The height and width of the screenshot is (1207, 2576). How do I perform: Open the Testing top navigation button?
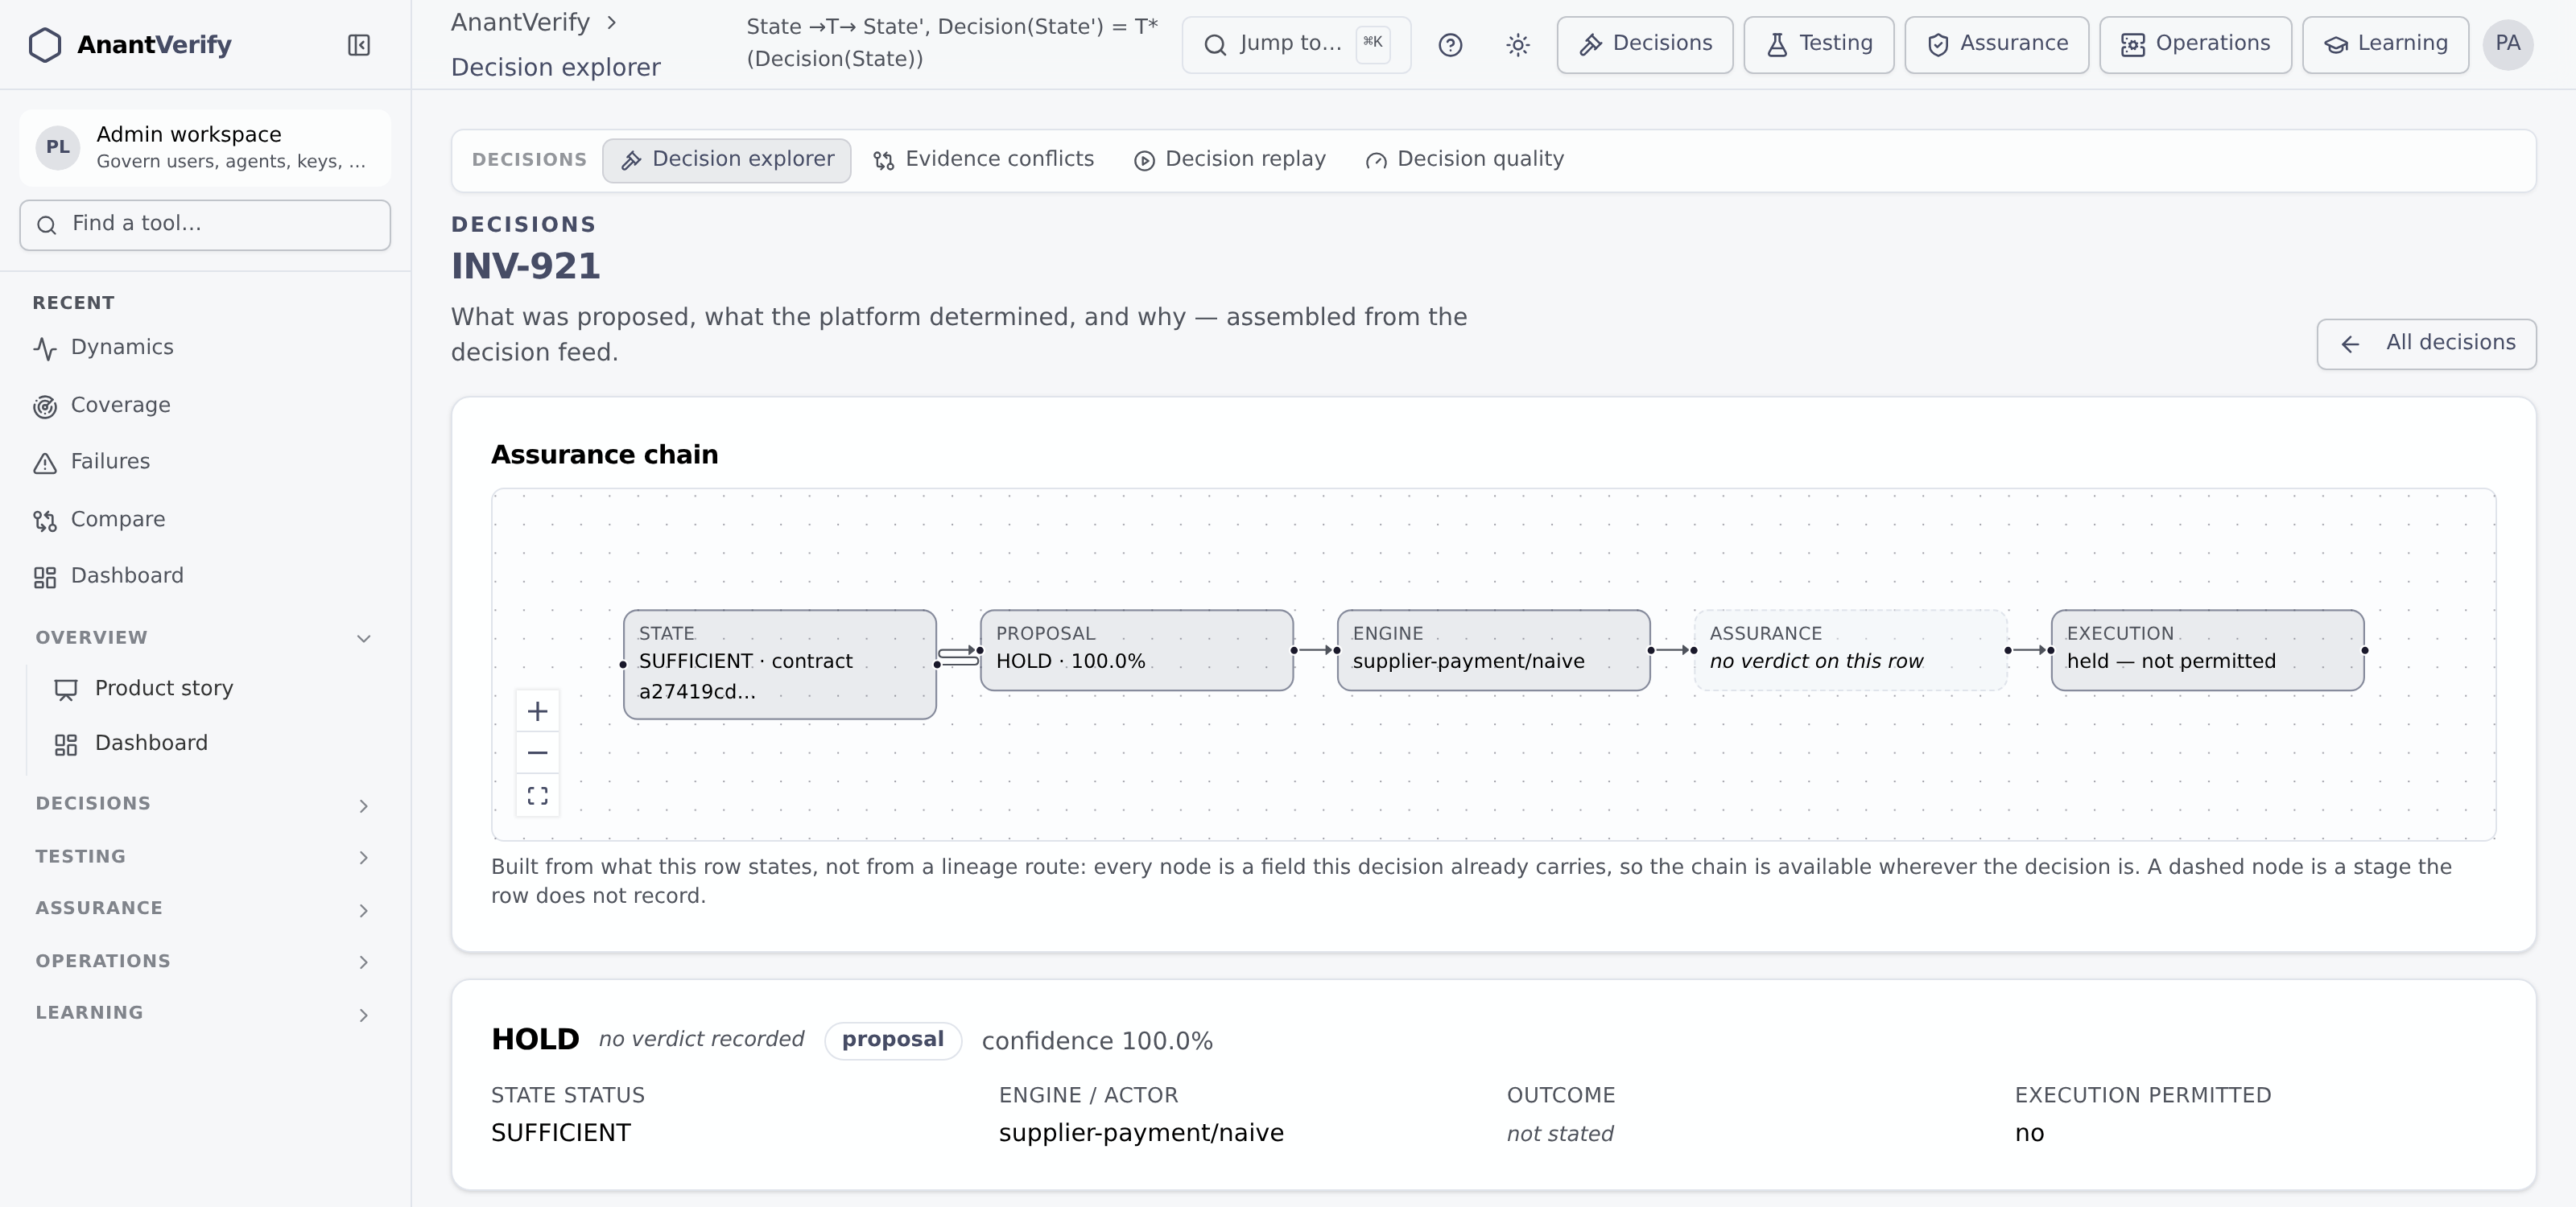click(1819, 45)
